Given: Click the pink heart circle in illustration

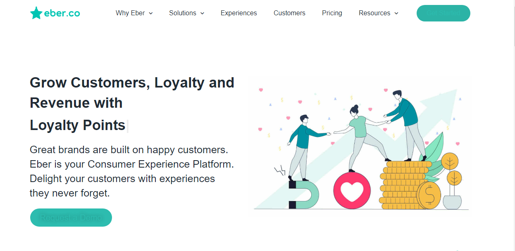Looking at the screenshot, I should [352, 191].
